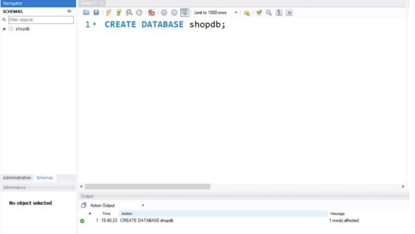The image size is (415, 234).
Task: Toggle invisible characters display
Action: coord(279,12)
